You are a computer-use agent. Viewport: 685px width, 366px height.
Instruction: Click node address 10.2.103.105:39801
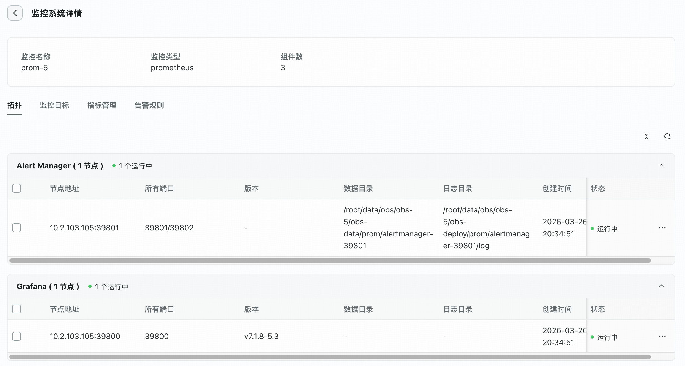tap(84, 228)
